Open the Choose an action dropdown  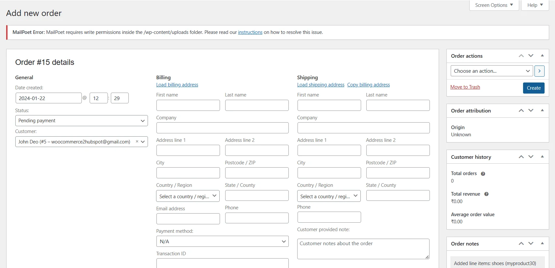(491, 71)
